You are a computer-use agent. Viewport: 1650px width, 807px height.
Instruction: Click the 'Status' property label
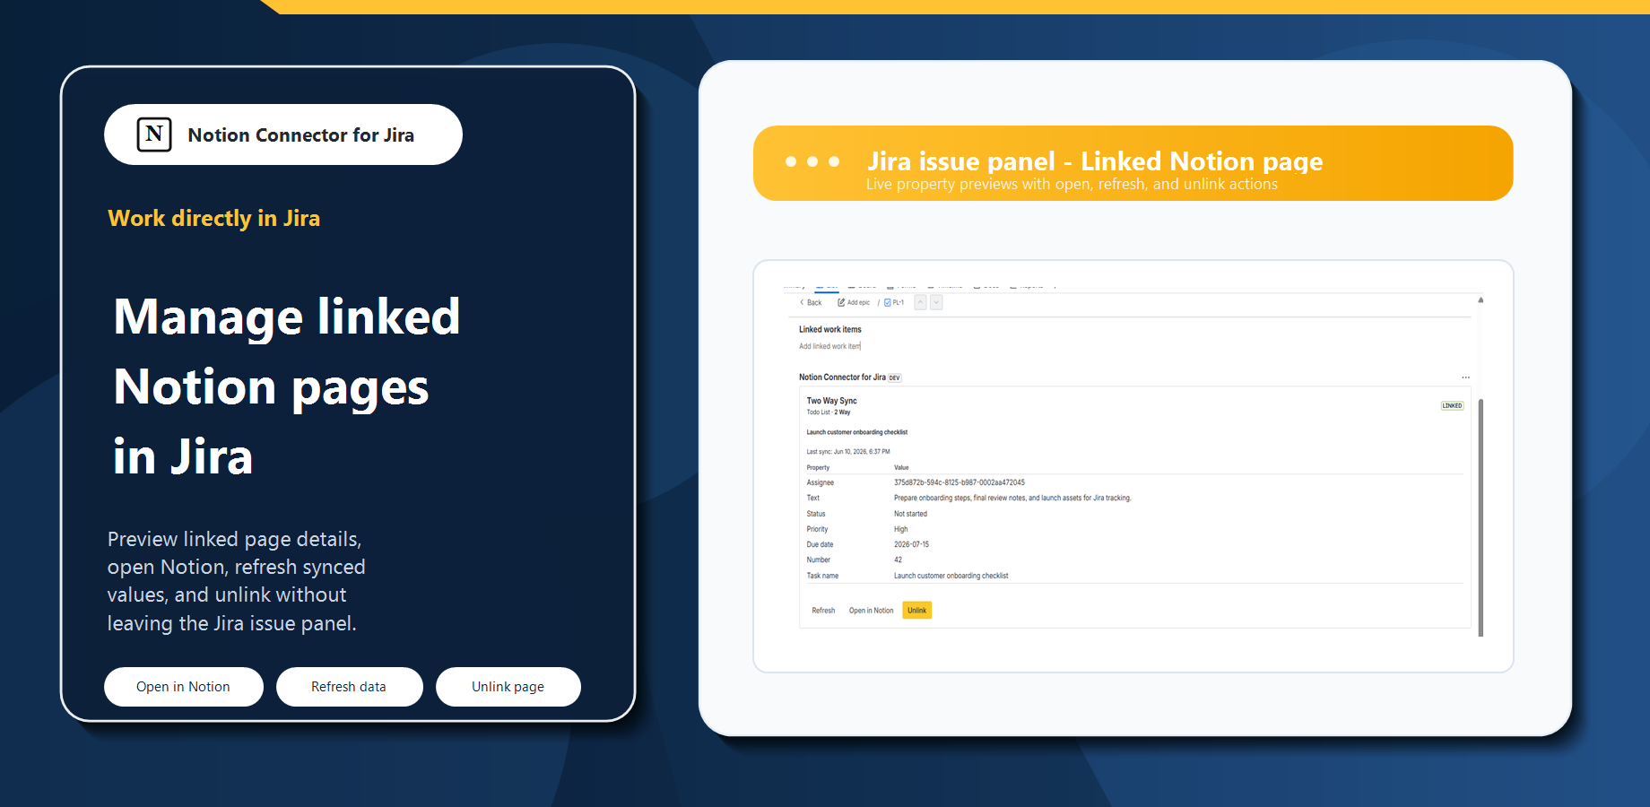(x=815, y=514)
